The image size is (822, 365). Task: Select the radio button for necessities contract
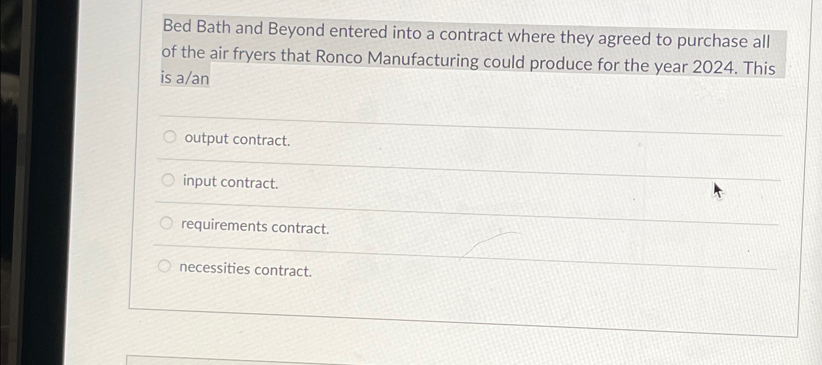(164, 266)
